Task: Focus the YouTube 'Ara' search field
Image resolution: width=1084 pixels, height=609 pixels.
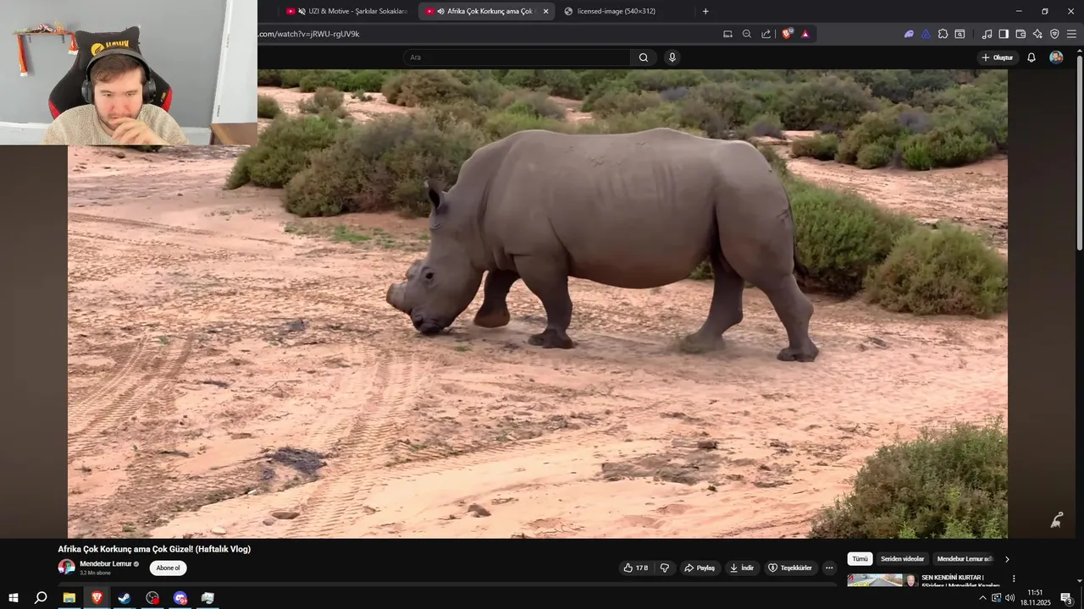Action: (517, 58)
